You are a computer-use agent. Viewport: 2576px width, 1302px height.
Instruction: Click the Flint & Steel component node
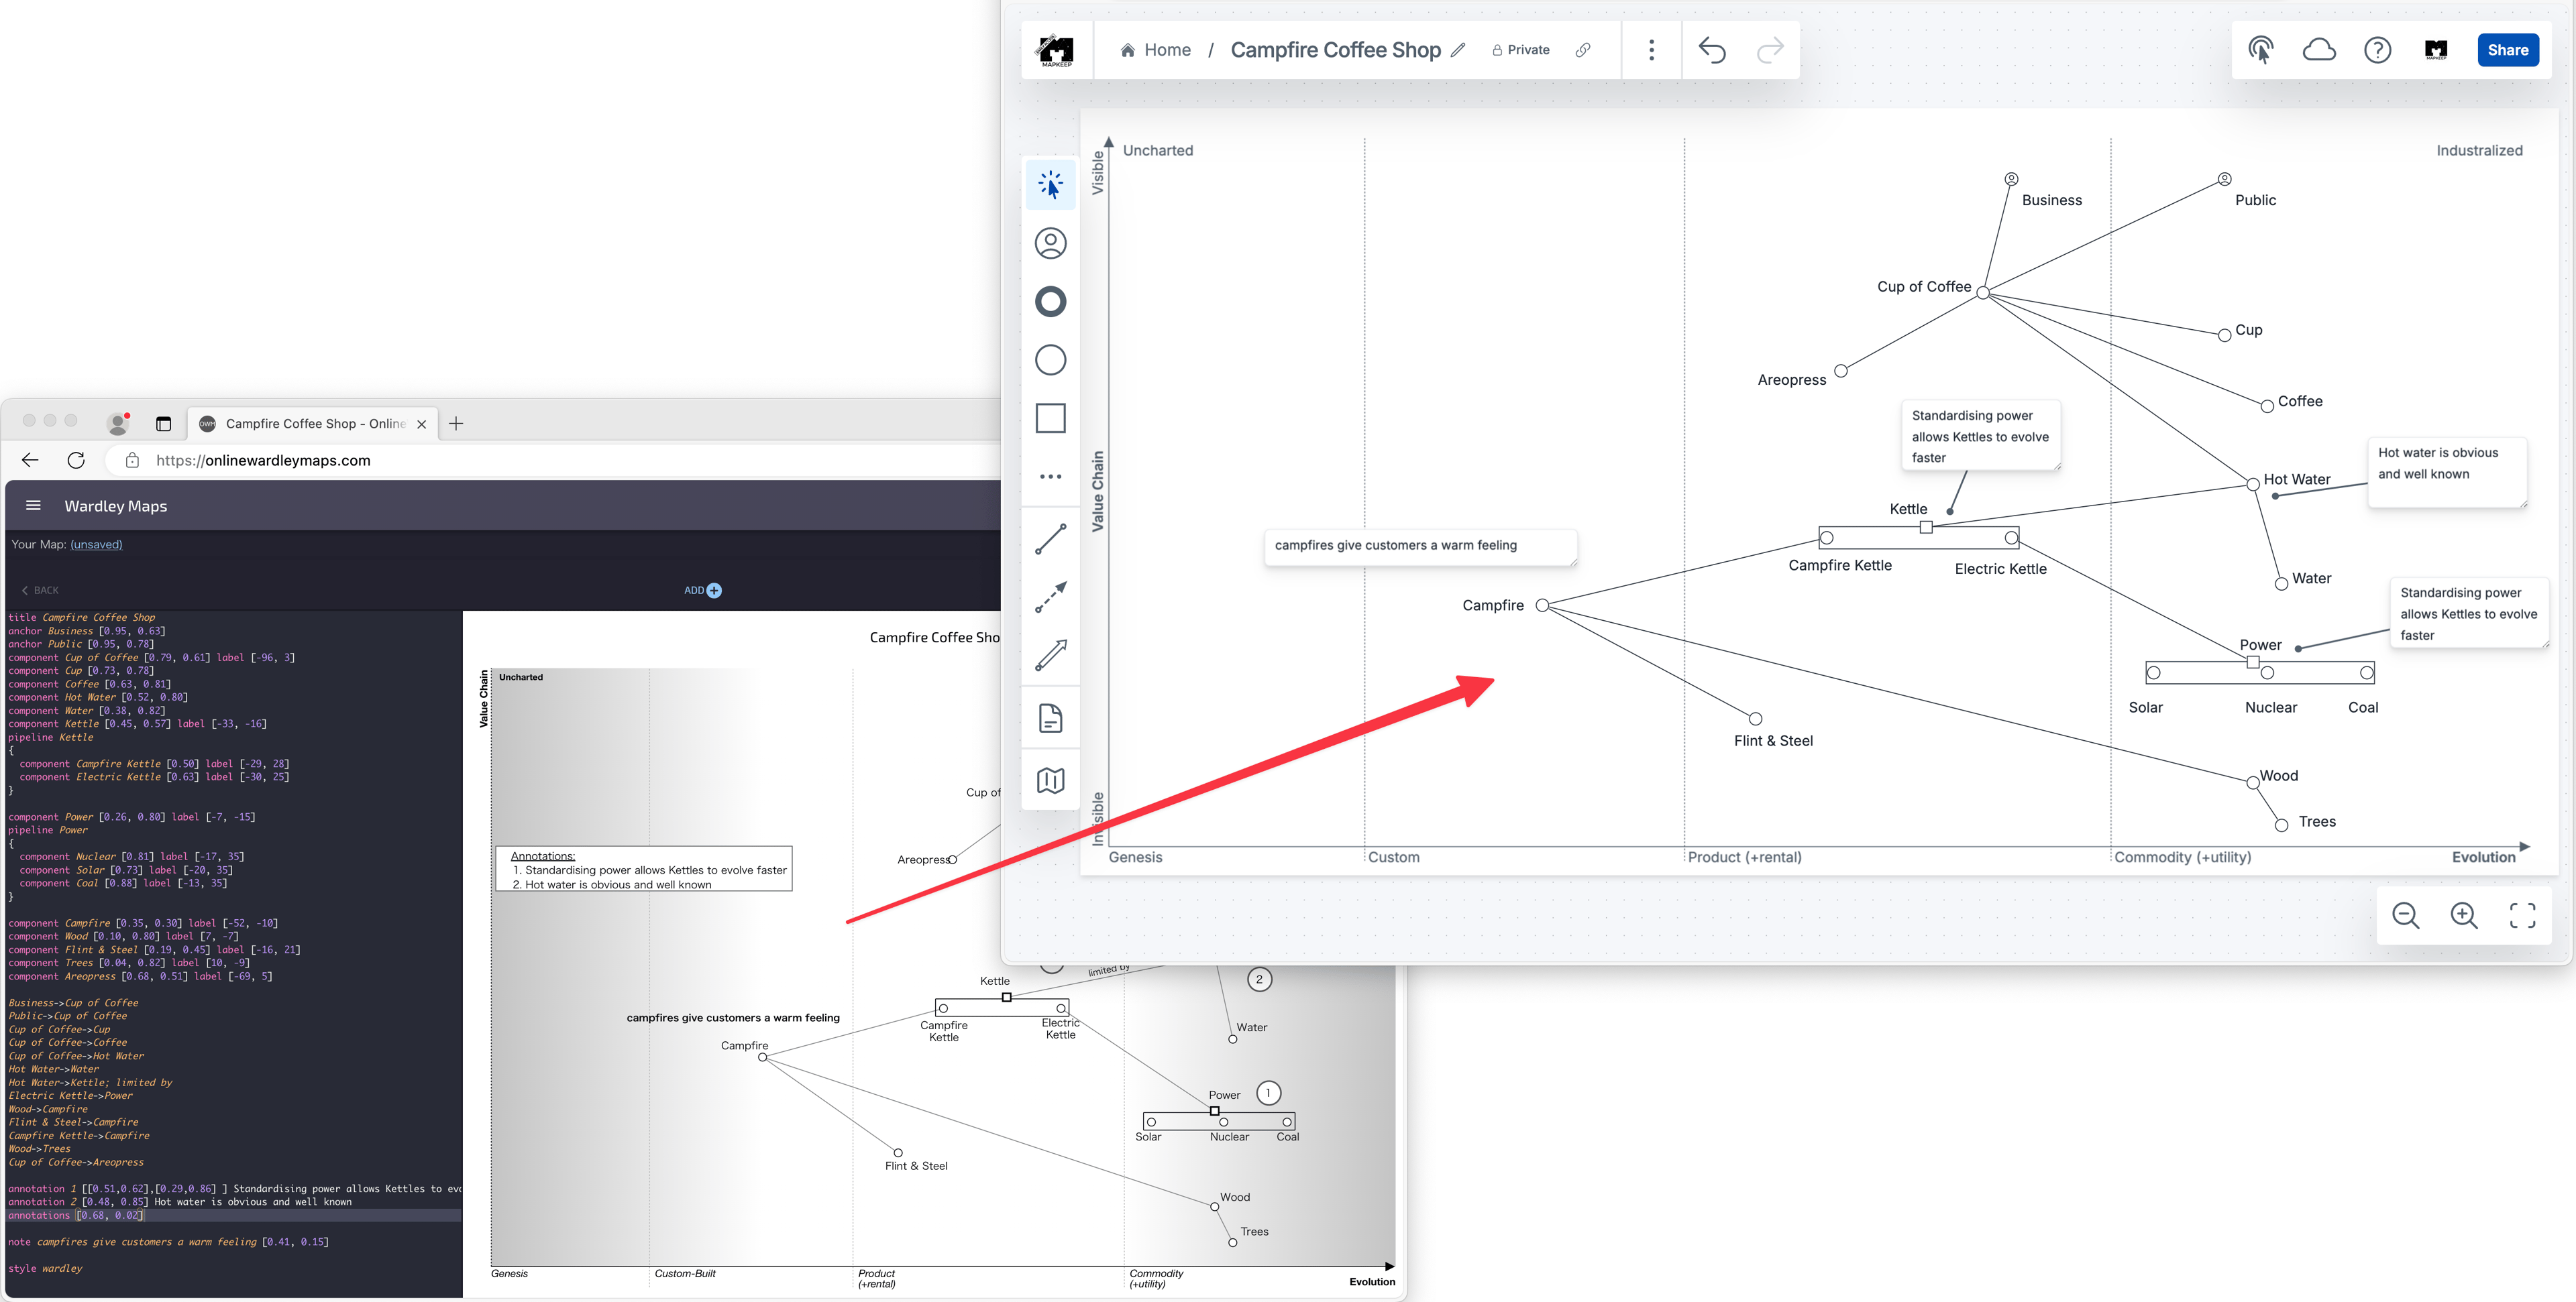[x=1755, y=719]
